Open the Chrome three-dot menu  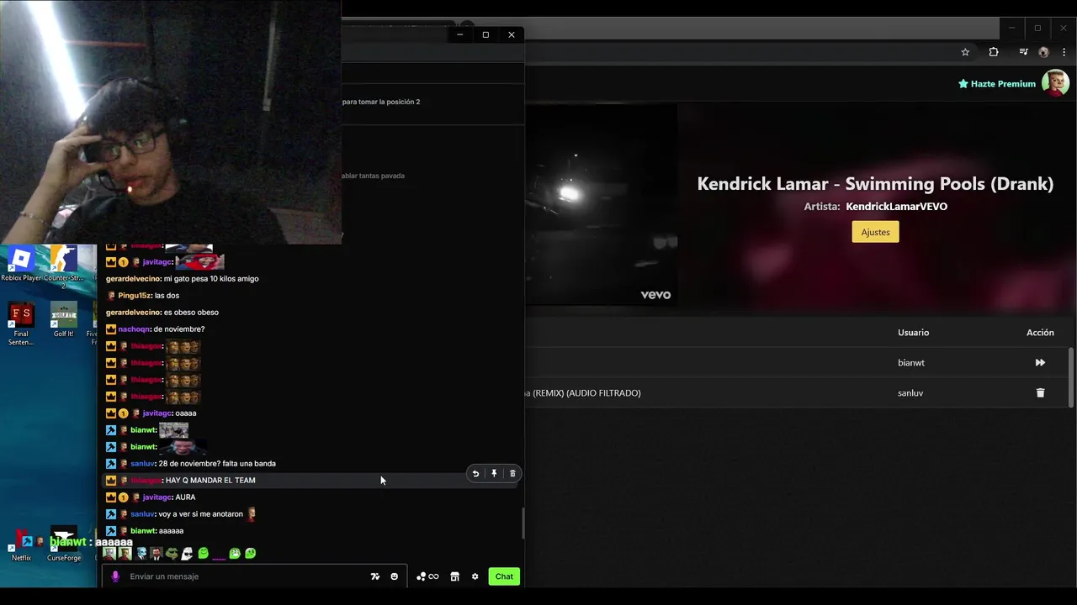click(x=1064, y=52)
